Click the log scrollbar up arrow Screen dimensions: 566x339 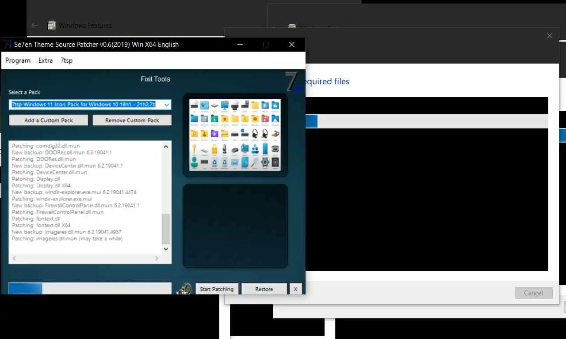166,147
